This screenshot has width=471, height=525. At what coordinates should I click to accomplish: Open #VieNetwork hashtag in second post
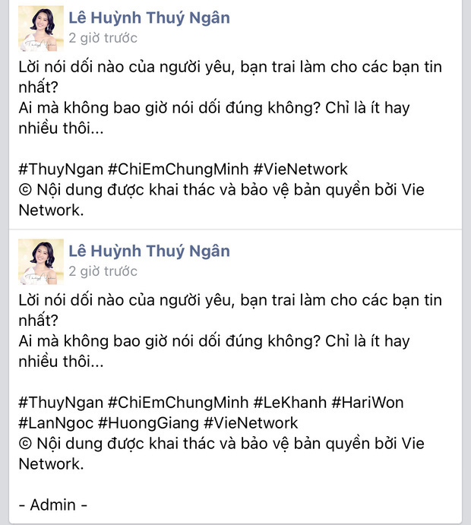251,423
